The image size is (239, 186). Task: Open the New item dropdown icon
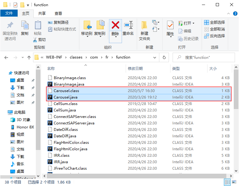pos(156,22)
